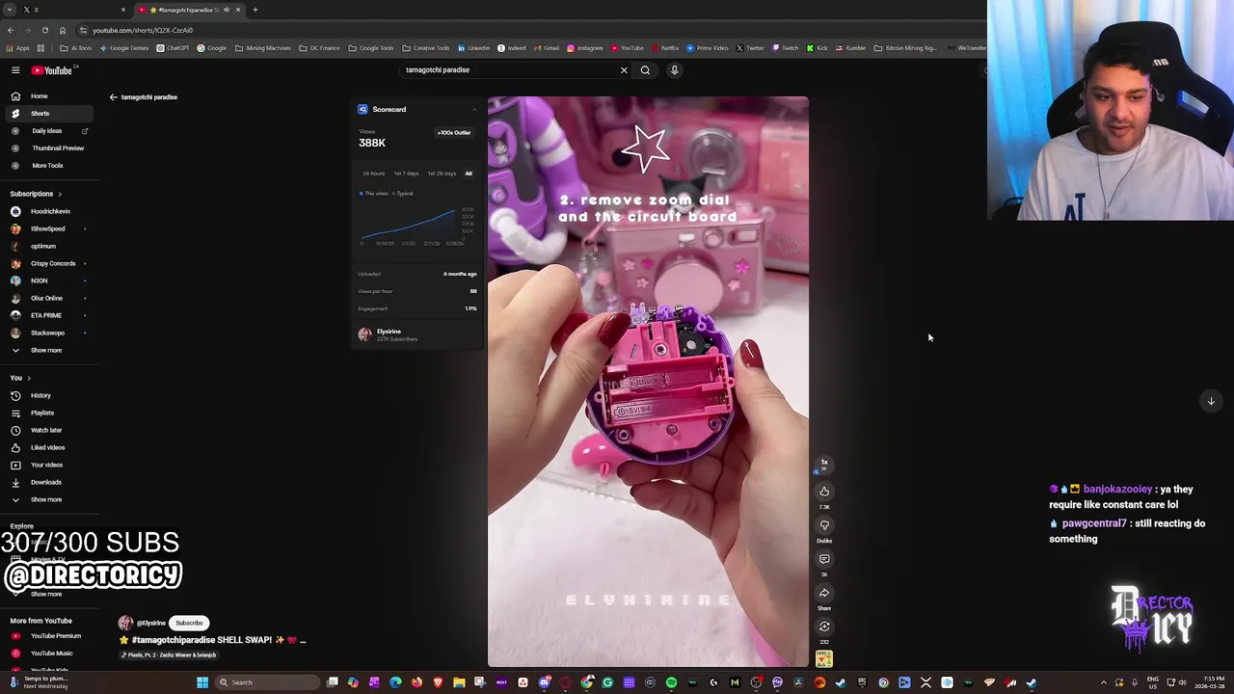1234x694 pixels.
Task: Open the ETA PRIME subscription channel
Action: coord(45,315)
